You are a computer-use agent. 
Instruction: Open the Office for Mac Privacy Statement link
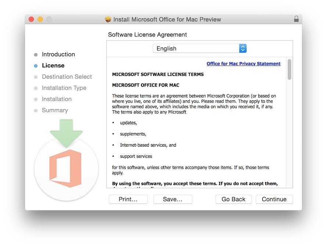pos(243,64)
